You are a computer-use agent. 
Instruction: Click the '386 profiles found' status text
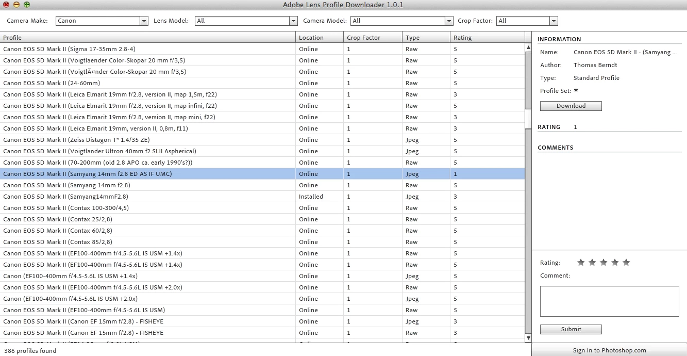(x=30, y=351)
